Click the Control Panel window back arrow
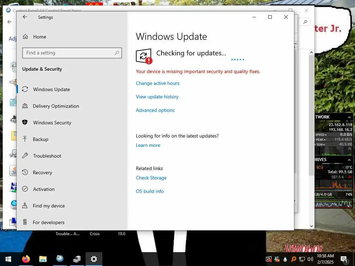The width and height of the screenshot is (355, 266). [9, 22]
